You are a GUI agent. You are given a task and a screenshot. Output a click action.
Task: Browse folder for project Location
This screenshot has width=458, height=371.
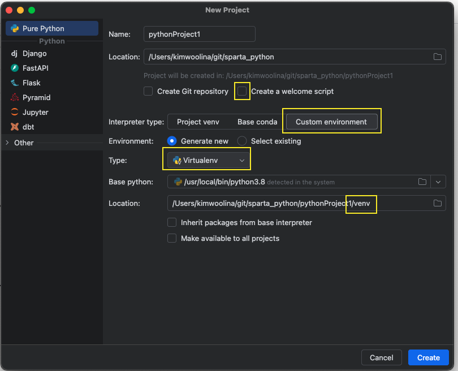(437, 57)
